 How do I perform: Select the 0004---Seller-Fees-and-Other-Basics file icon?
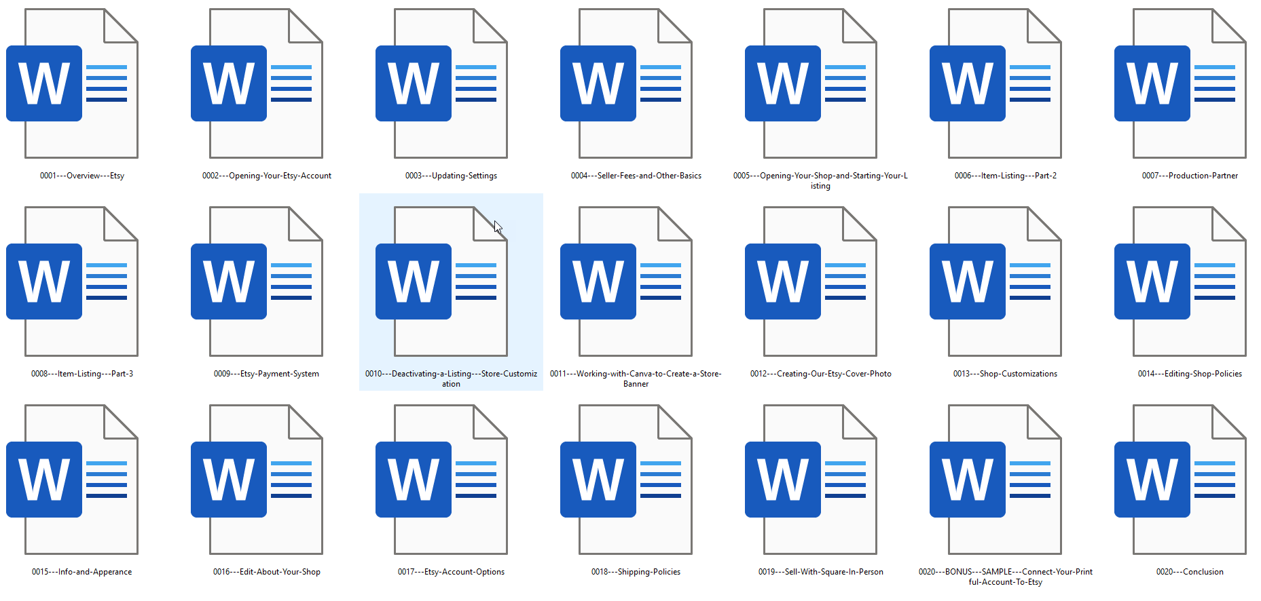626,83
